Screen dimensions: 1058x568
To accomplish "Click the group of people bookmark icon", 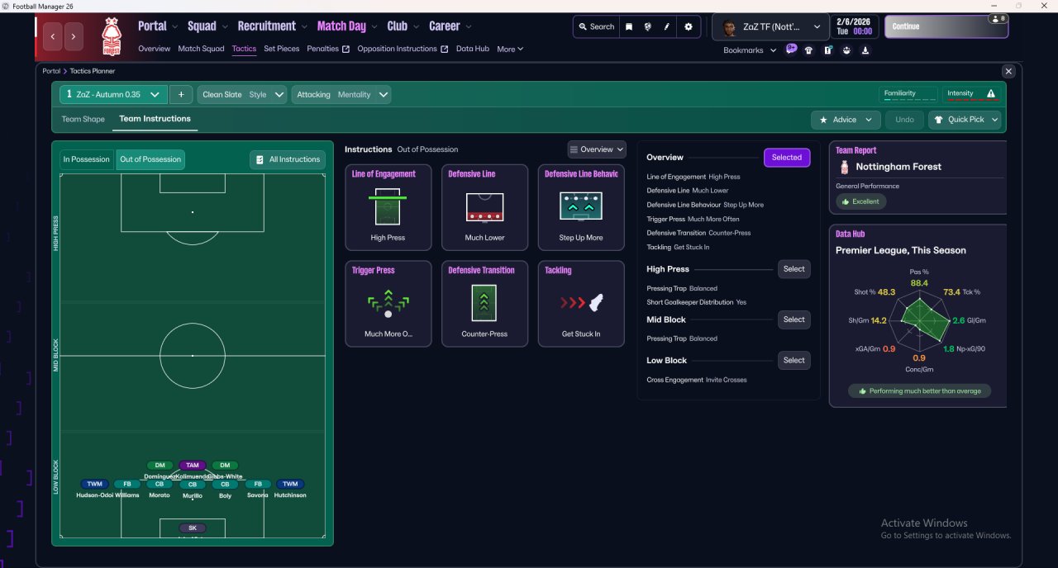I will [x=847, y=50].
